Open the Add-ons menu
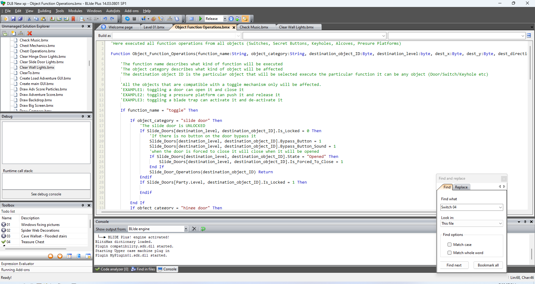This screenshot has height=284, width=535. pos(132,11)
